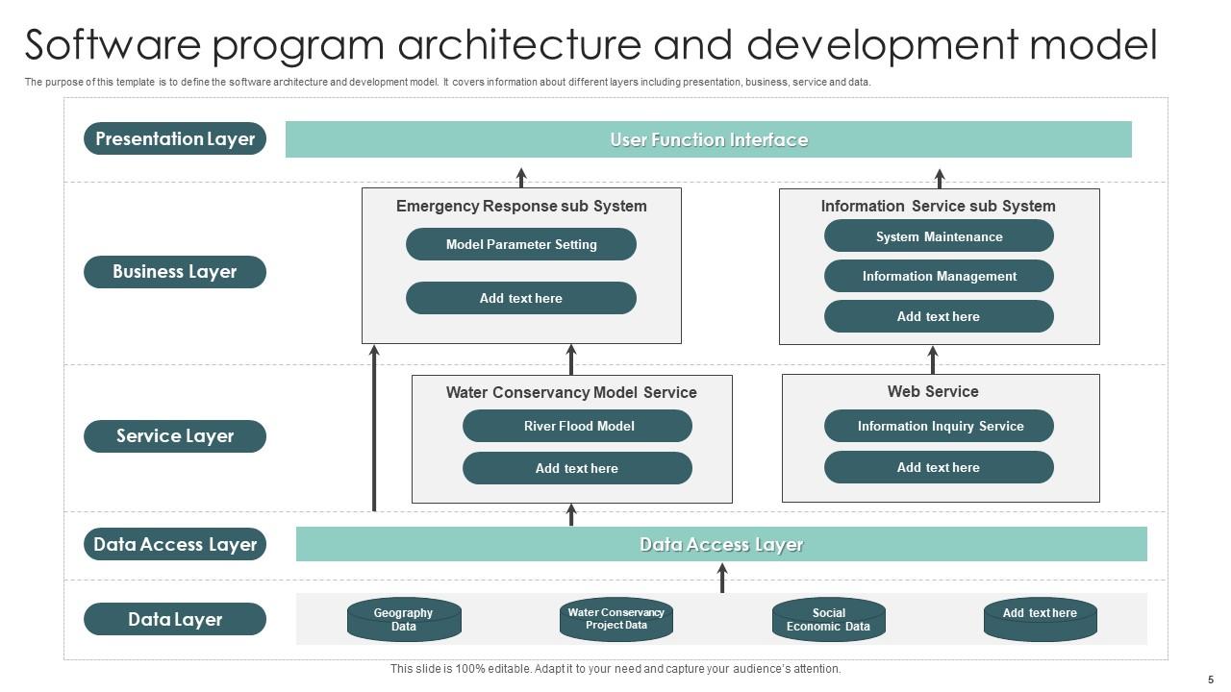The width and height of the screenshot is (1231, 692).
Task: Select the Information Management pill
Action: (x=939, y=276)
